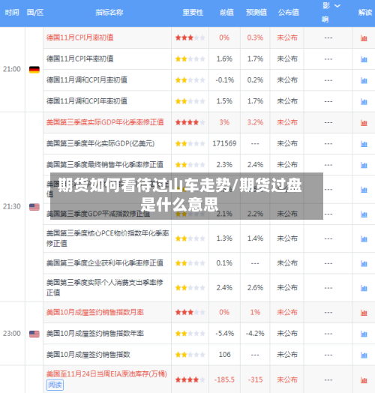Select the 21:00 time cell
The width and height of the screenshot is (375, 393).
coord(12,69)
